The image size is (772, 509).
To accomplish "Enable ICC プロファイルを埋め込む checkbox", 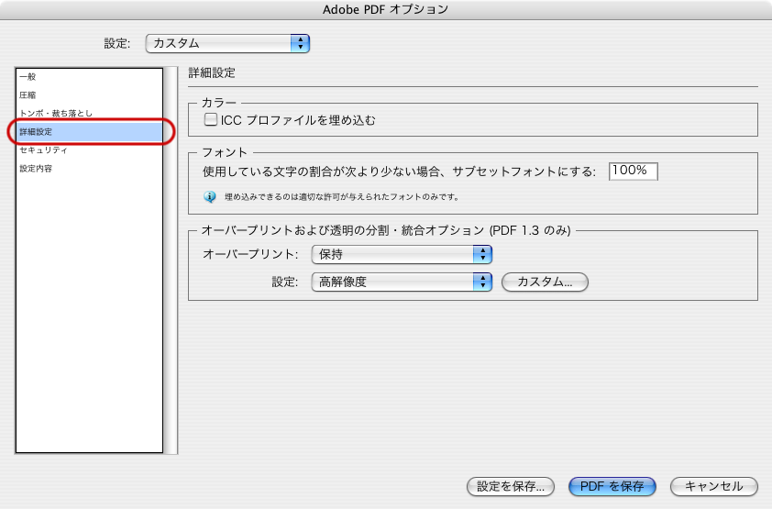I will (x=211, y=119).
